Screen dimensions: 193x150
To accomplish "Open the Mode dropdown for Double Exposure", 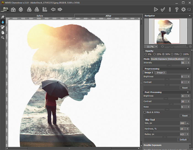I will click(x=170, y=59).
